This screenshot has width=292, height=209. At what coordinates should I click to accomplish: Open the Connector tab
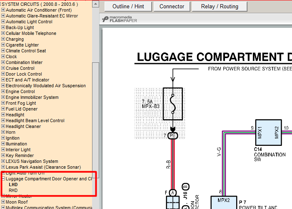click(x=172, y=7)
